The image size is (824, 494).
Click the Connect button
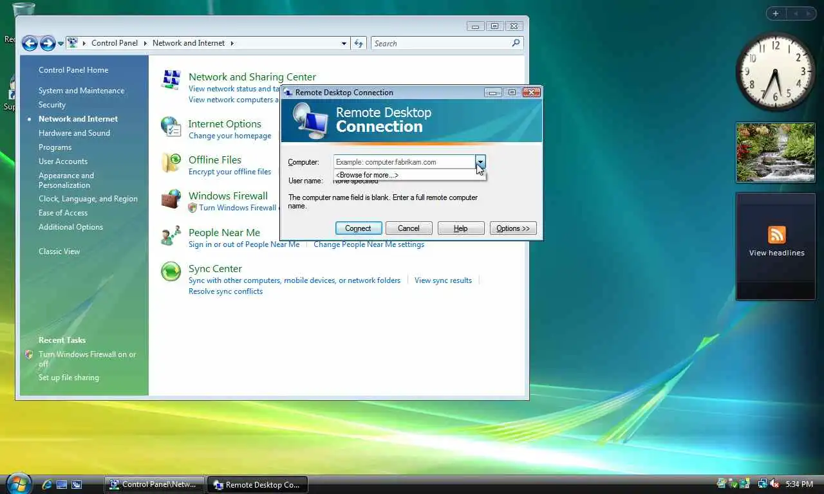(x=359, y=228)
